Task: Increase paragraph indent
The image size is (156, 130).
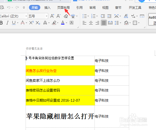Action: tap(109, 16)
